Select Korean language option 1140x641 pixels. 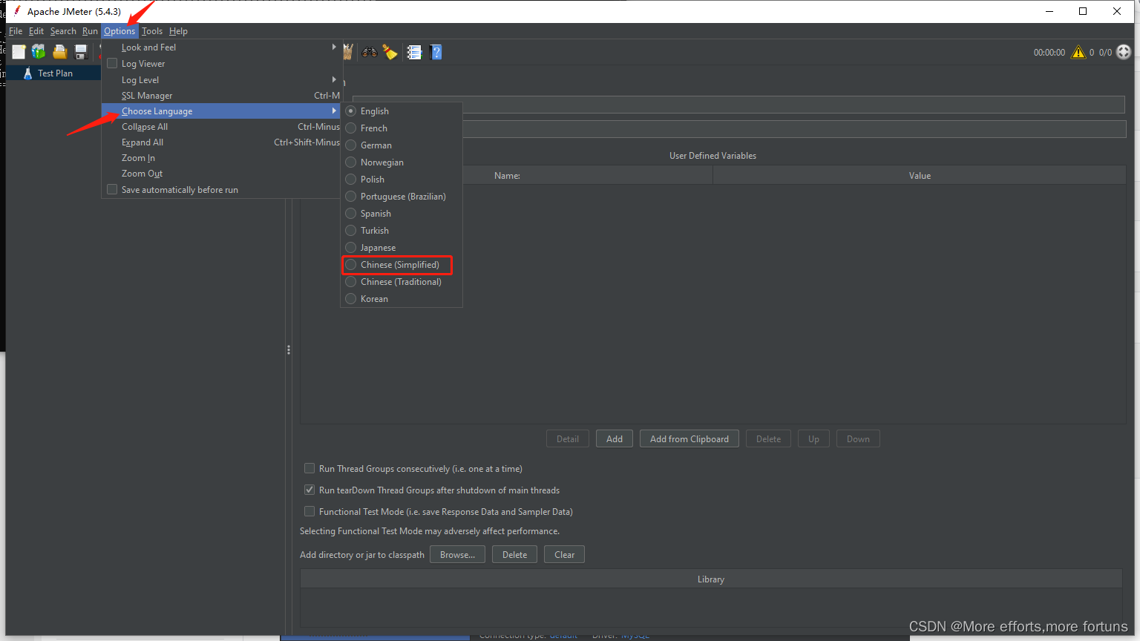pos(402,298)
